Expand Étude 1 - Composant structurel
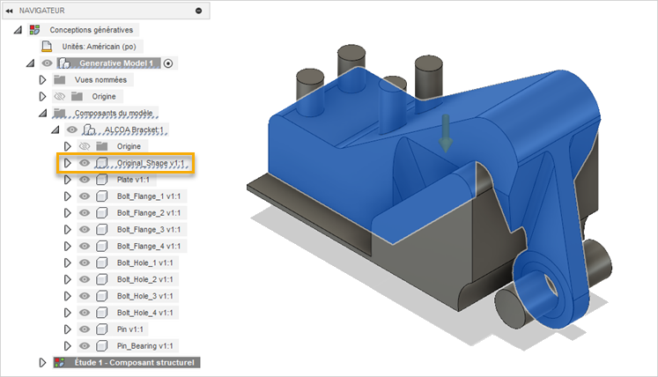Image resolution: width=658 pixels, height=377 pixels. pos(42,362)
